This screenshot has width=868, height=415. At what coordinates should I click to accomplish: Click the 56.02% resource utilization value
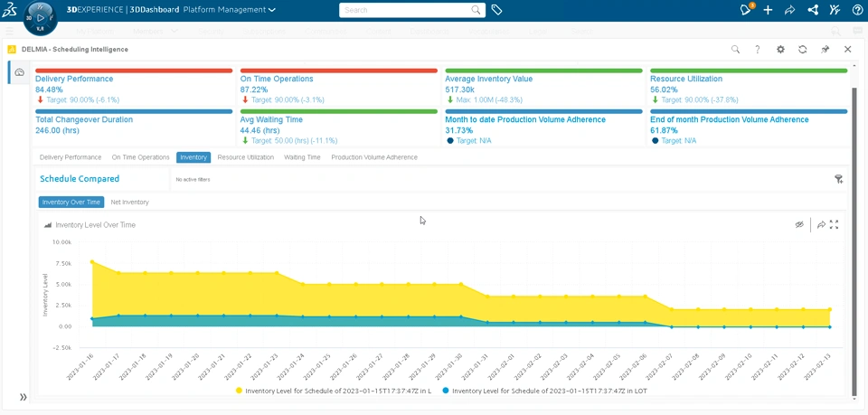(665, 90)
